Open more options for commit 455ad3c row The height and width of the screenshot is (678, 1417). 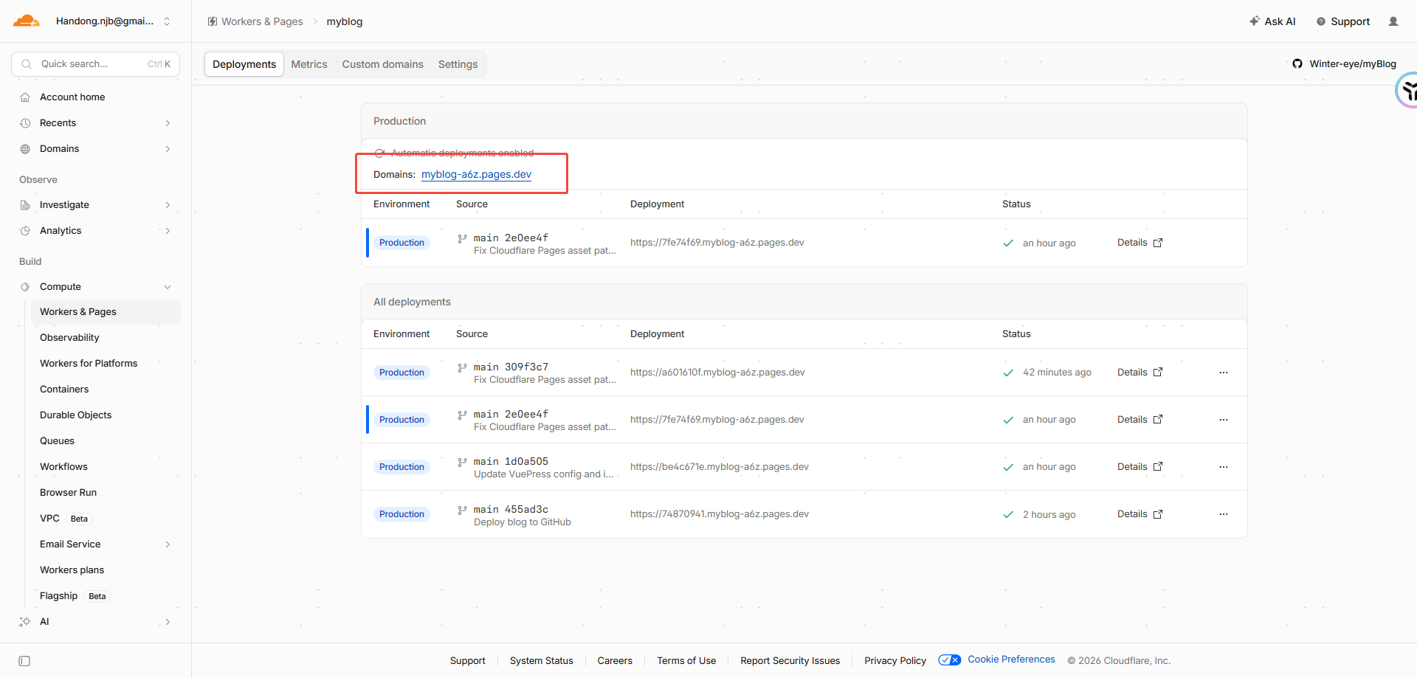tap(1224, 514)
